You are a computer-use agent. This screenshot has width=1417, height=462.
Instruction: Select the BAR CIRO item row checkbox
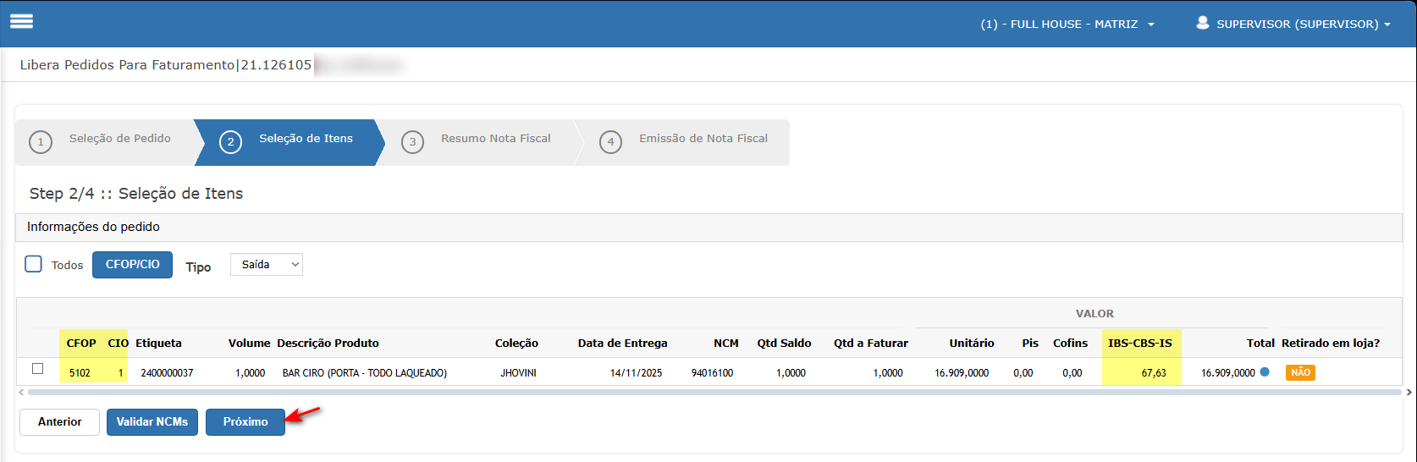pyautogui.click(x=37, y=369)
